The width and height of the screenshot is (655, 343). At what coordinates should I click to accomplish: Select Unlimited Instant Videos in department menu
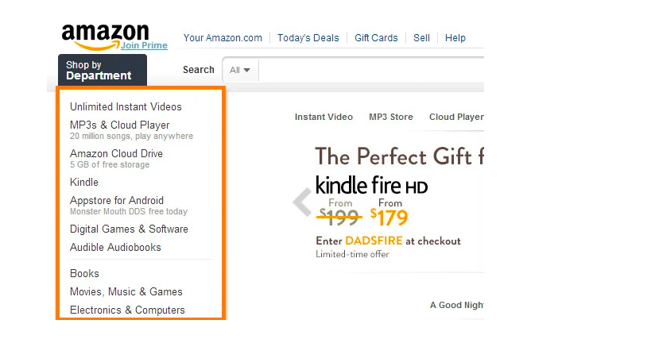click(x=126, y=107)
